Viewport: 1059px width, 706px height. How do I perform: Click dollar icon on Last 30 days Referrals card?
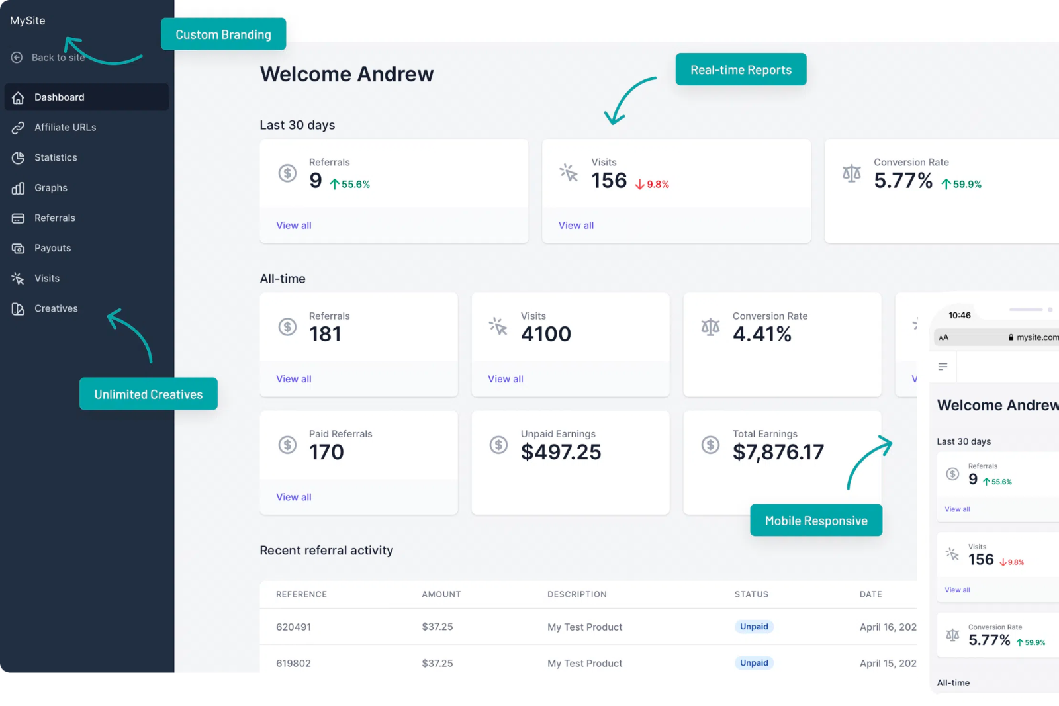click(287, 173)
